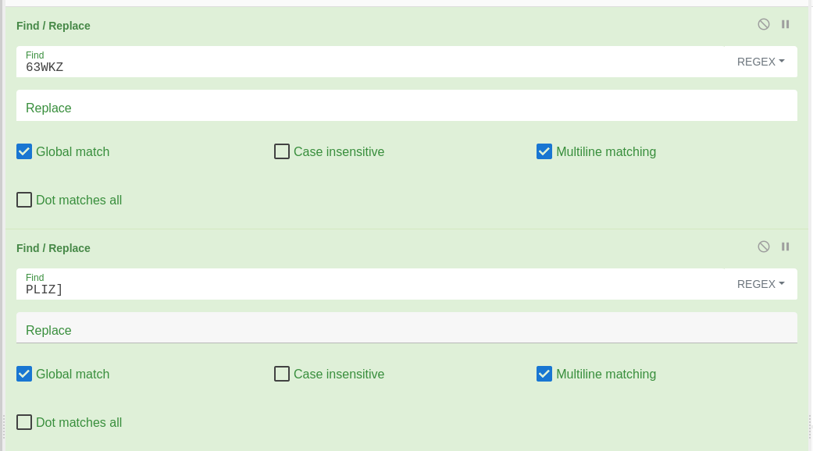
Task: Focus the second Replace input field
Action: (406, 328)
